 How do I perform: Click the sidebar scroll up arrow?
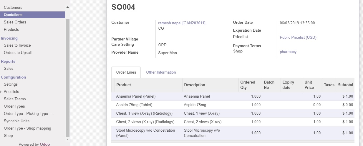[x=67, y=7]
